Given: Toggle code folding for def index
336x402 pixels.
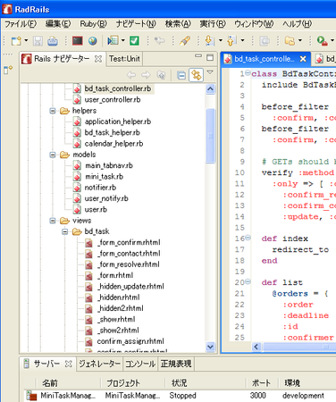Looking at the screenshot, I should pyautogui.click(x=248, y=238).
